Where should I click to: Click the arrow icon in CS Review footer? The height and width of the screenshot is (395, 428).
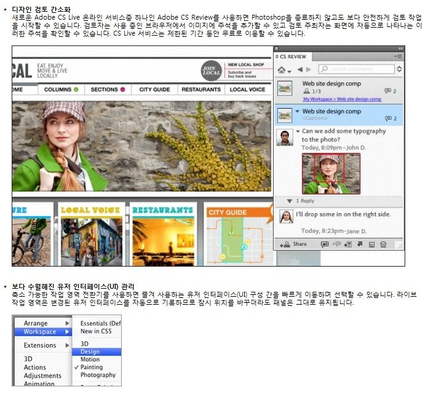coord(360,244)
